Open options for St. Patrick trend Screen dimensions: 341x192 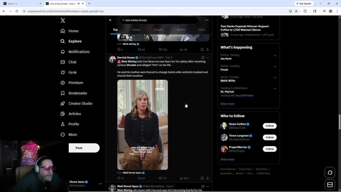[275, 89]
